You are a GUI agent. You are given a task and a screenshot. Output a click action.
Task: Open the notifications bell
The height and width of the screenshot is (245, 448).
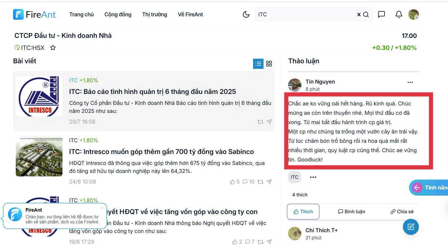tap(399, 14)
